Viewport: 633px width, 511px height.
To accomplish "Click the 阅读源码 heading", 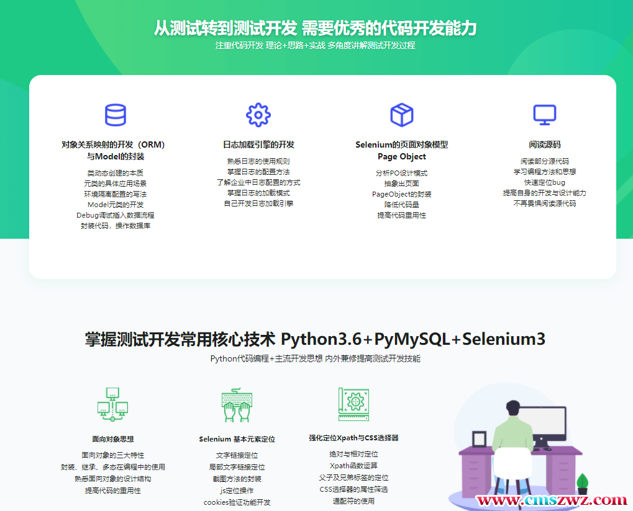I will (544, 144).
